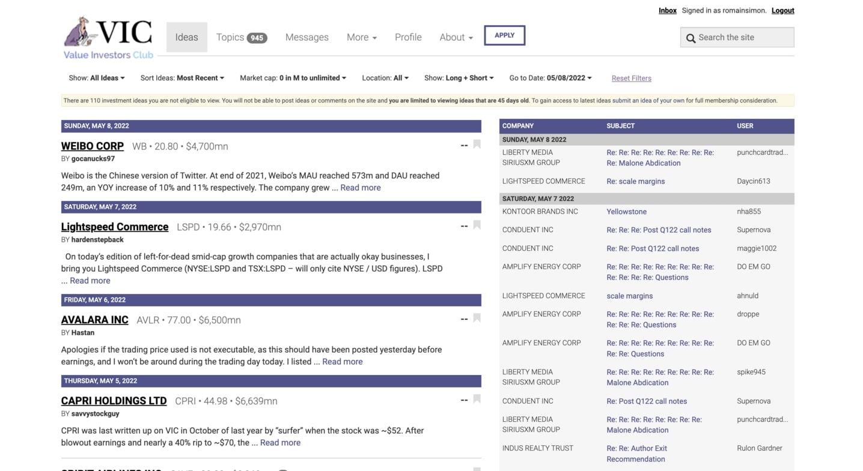
Task: Click Read more on Capri summary
Action: [280, 443]
